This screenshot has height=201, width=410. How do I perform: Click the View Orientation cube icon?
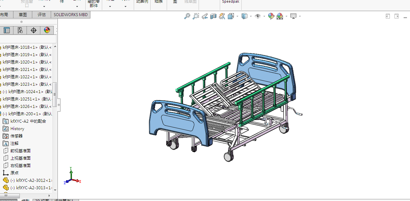pyautogui.click(x=231, y=16)
